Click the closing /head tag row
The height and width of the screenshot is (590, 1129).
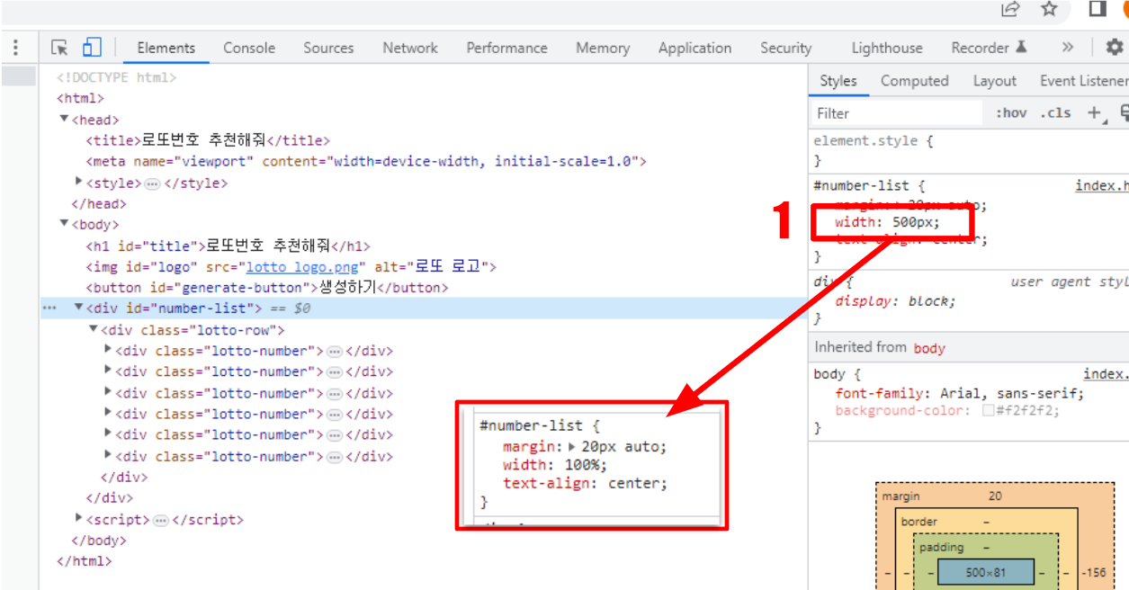tap(99, 203)
